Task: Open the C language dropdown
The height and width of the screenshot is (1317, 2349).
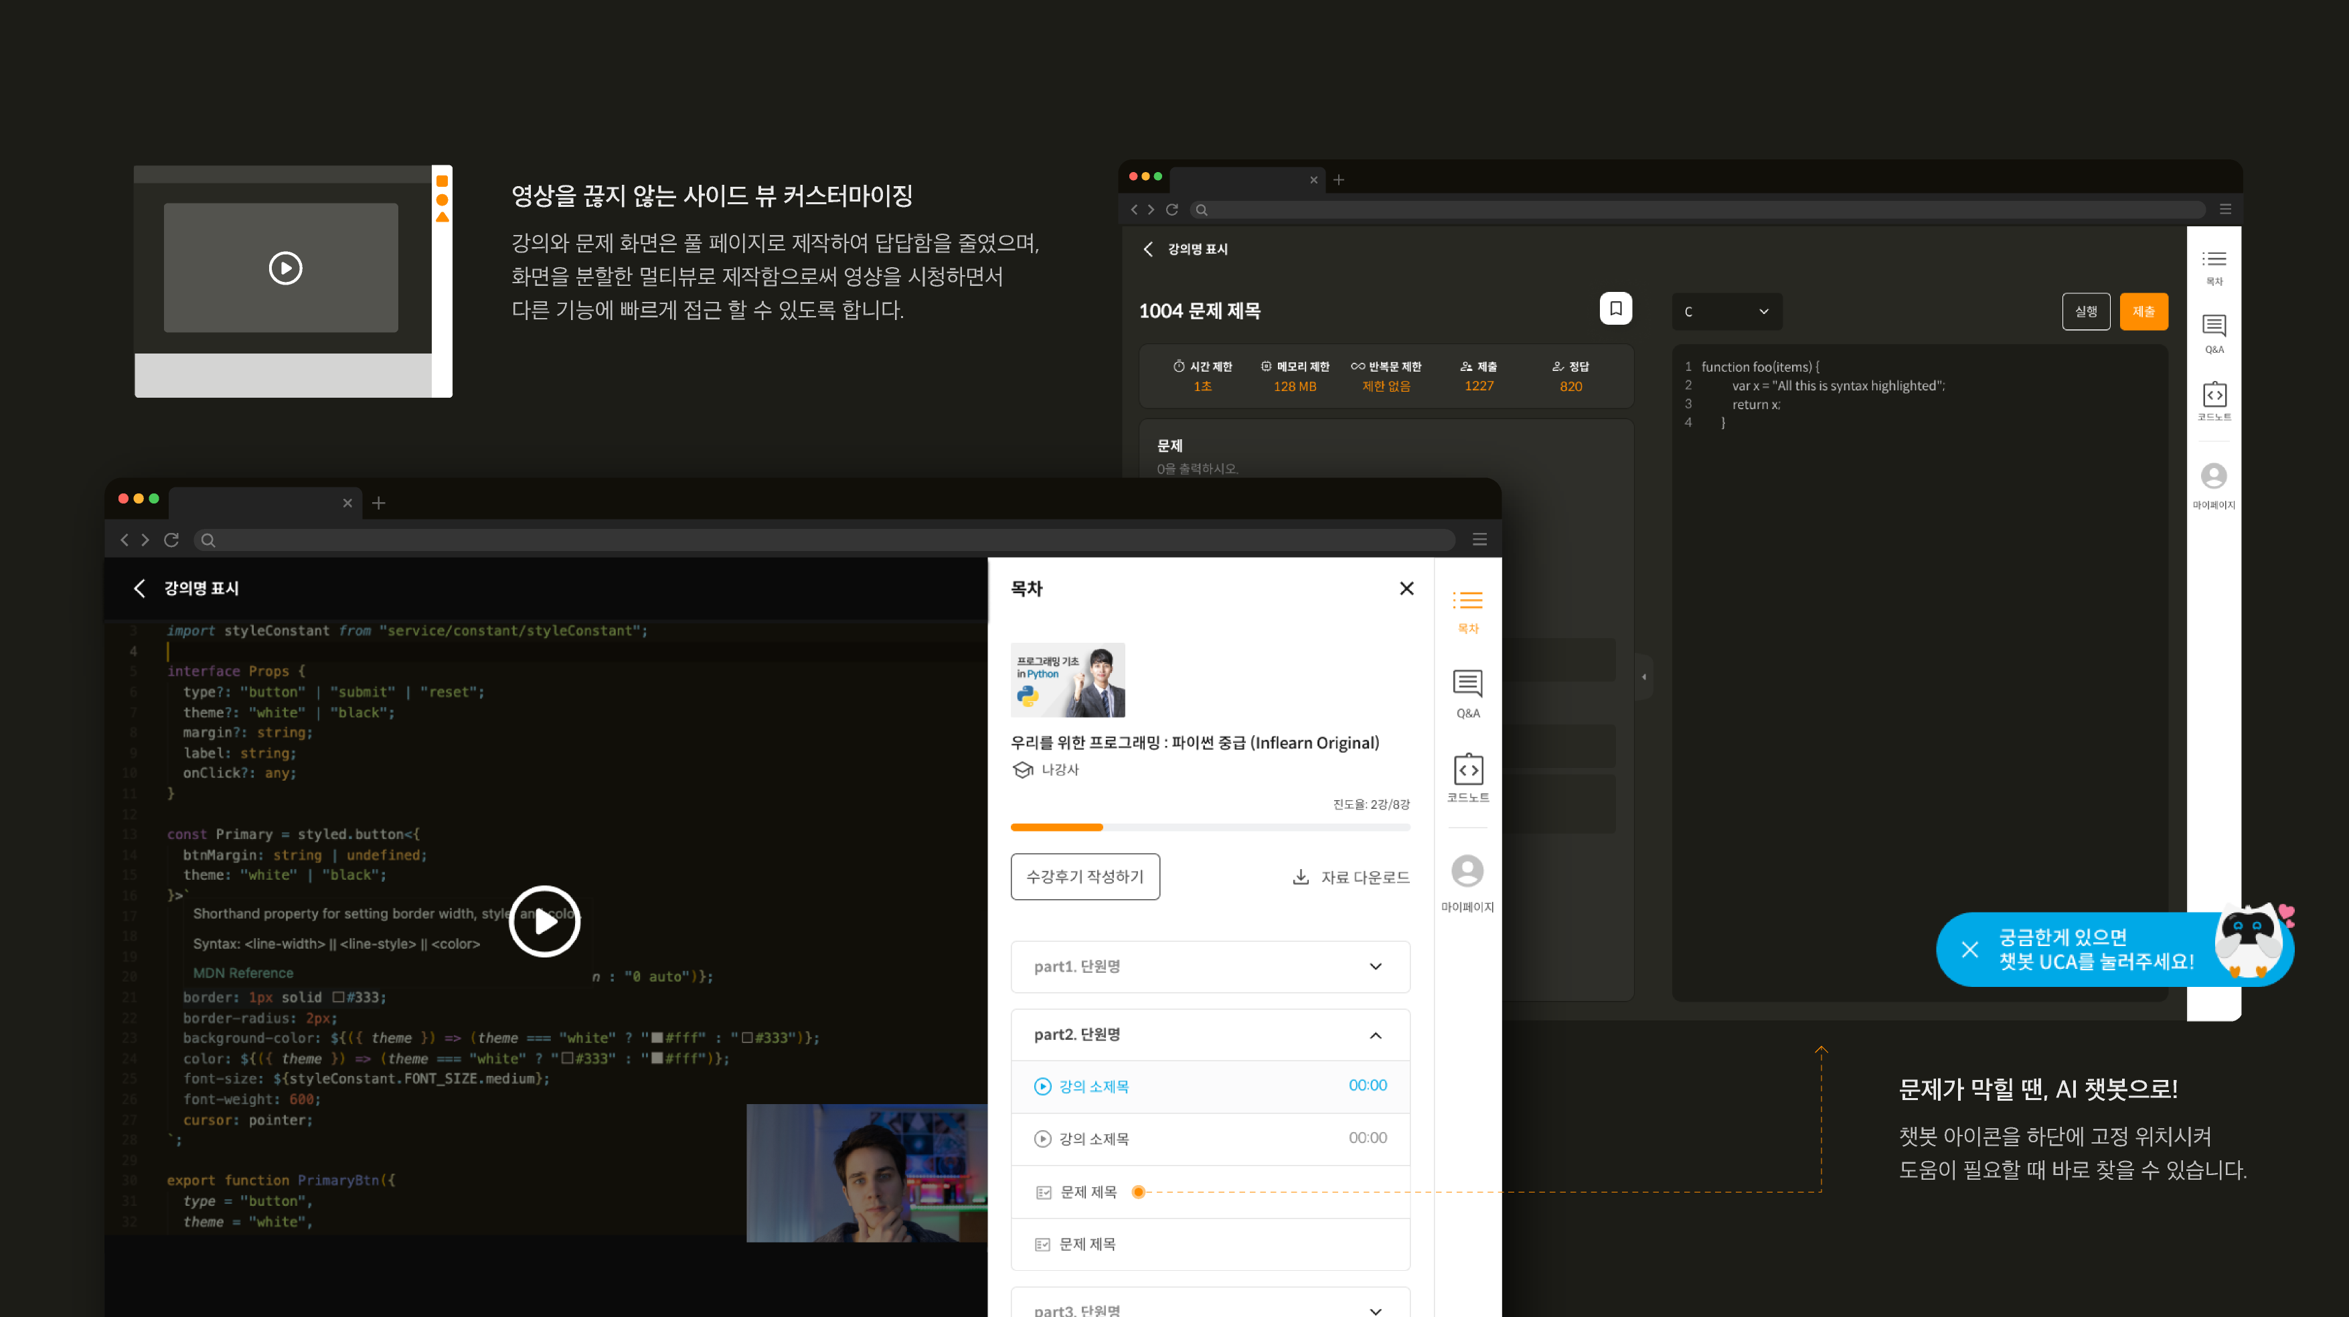Action: click(x=1726, y=311)
